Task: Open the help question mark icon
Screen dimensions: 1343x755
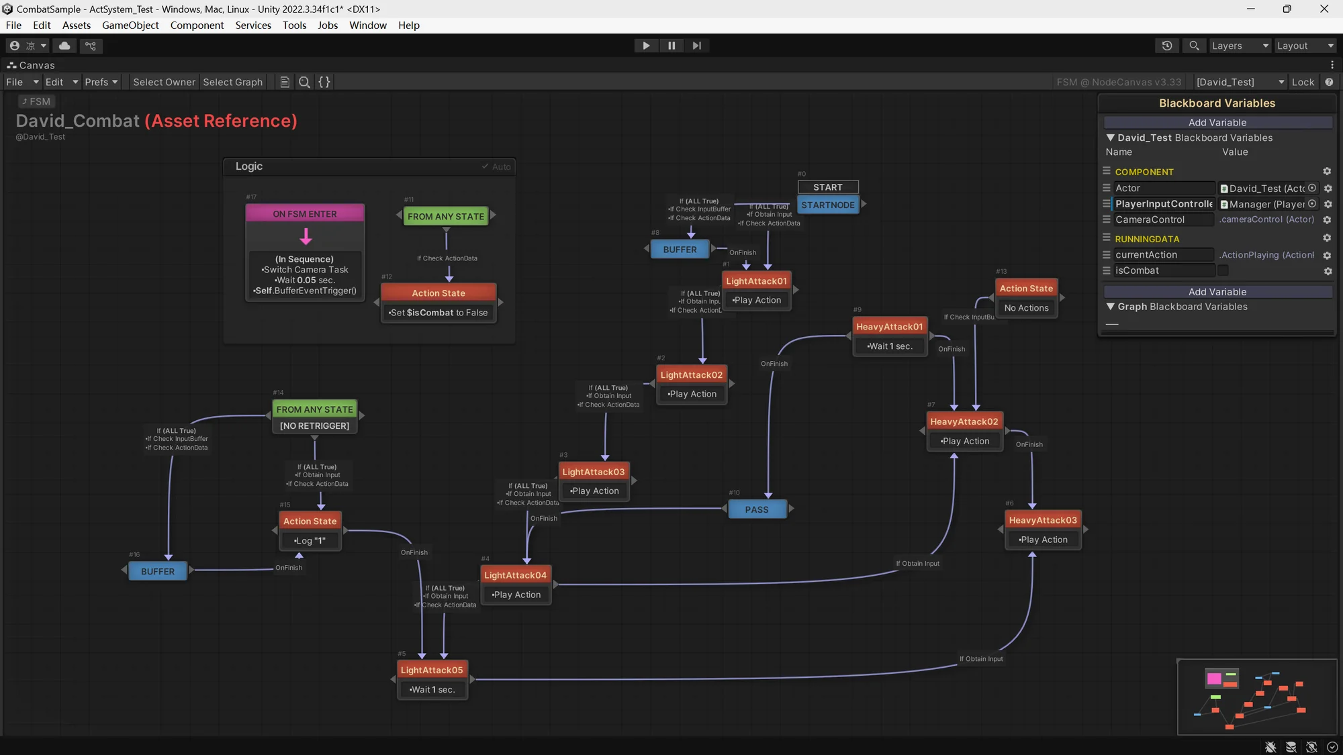Action: click(1329, 82)
